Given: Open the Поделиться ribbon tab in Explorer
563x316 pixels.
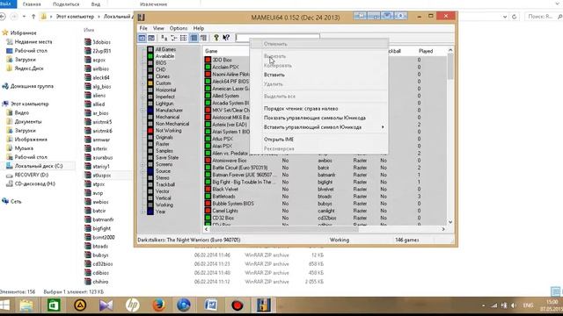Looking at the screenshot, I should tap(66, 4).
